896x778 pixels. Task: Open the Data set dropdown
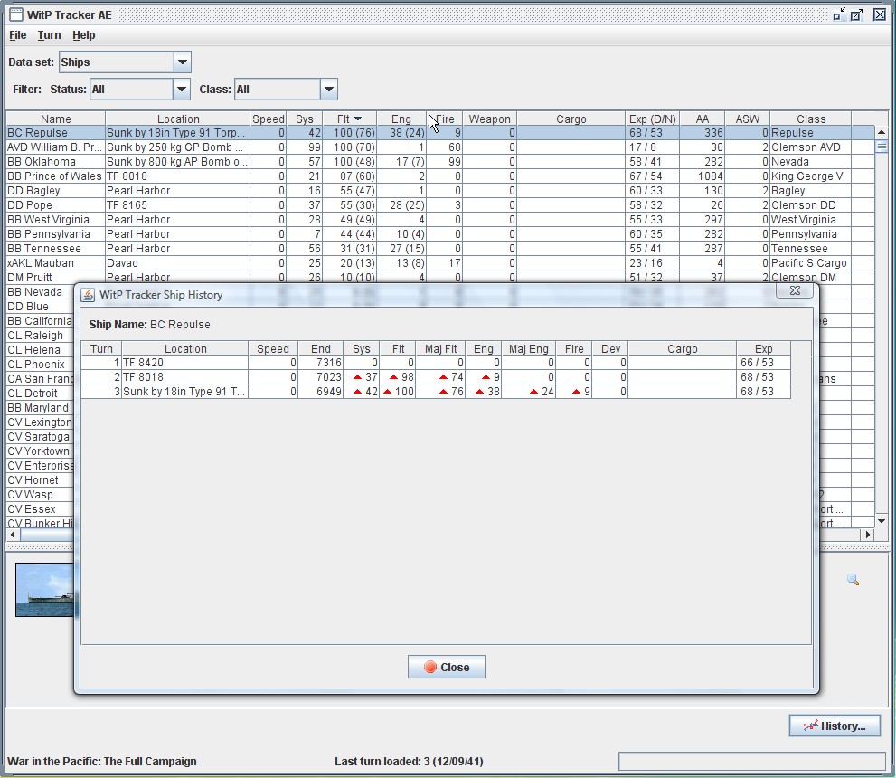point(182,62)
